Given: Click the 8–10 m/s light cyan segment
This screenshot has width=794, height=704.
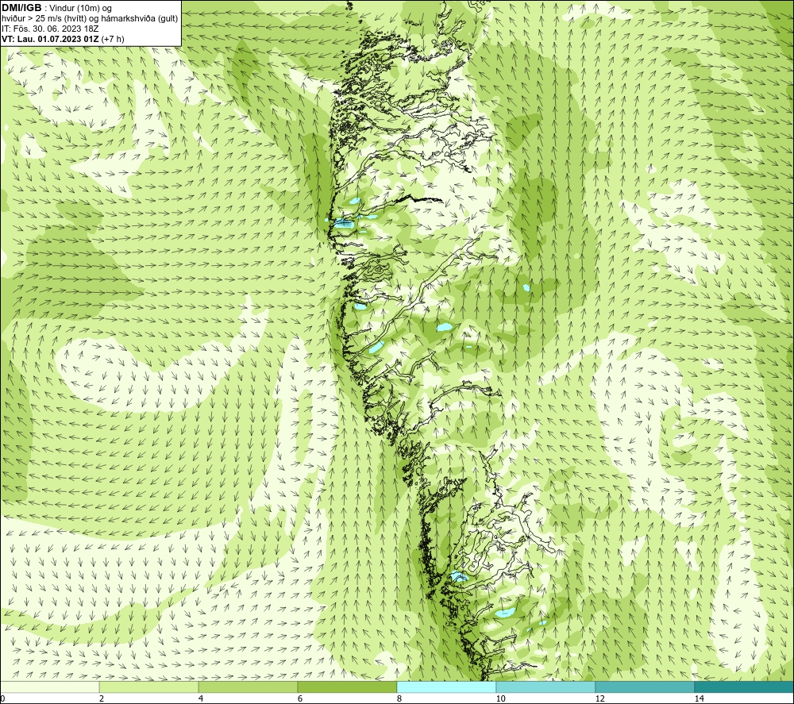Looking at the screenshot, I should pos(446,687).
